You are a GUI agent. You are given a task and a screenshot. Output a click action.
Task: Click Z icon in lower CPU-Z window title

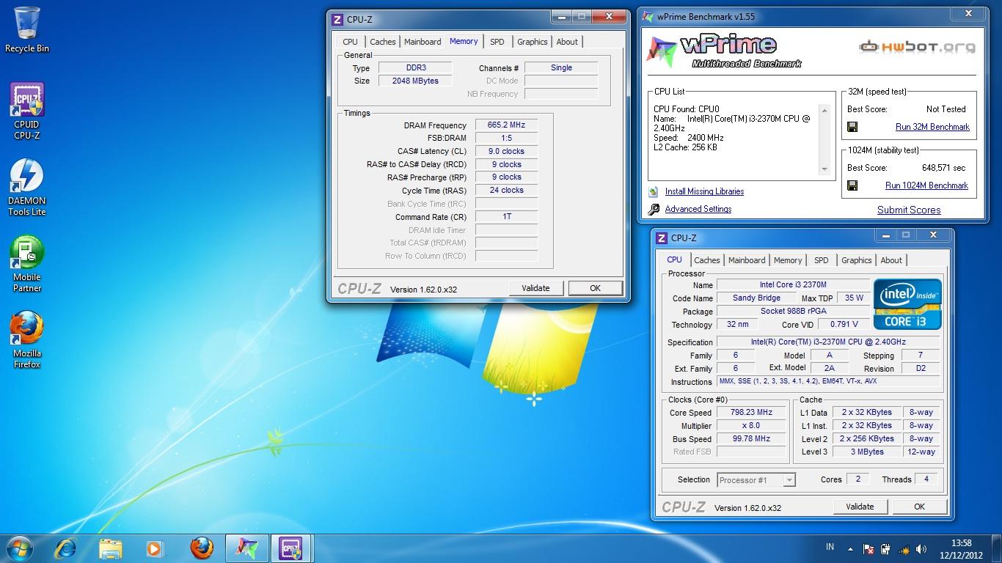662,238
